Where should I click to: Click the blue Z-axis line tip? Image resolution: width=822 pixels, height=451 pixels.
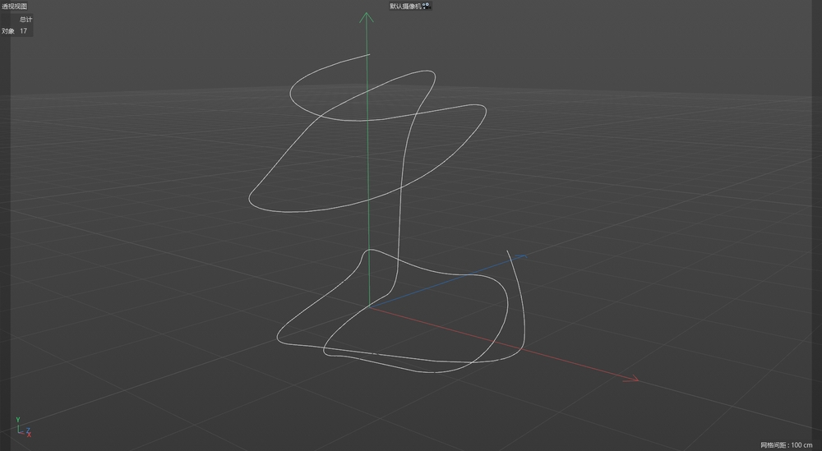(522, 255)
